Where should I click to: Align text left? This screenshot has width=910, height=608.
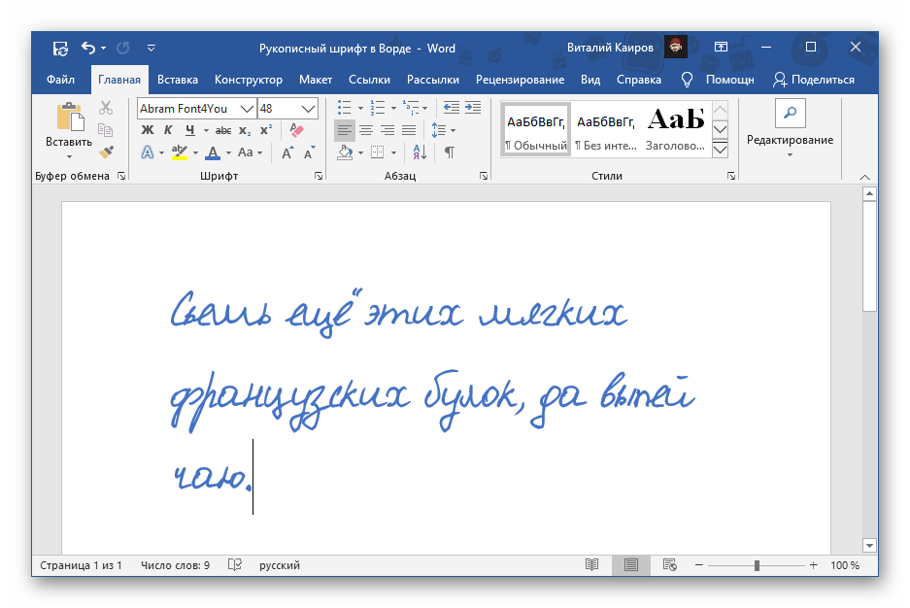click(345, 130)
